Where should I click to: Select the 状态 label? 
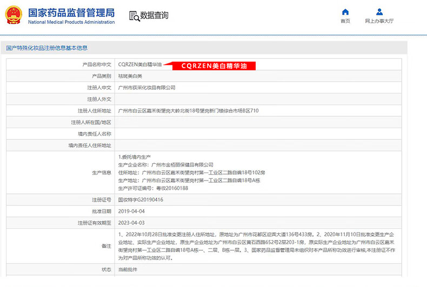(106, 270)
